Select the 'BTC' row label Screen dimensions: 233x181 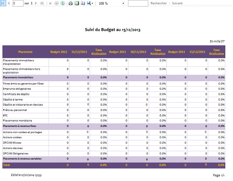(5, 116)
